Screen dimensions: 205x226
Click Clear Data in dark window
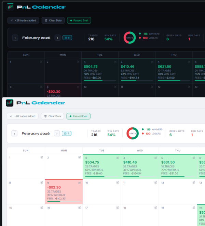click(53, 20)
